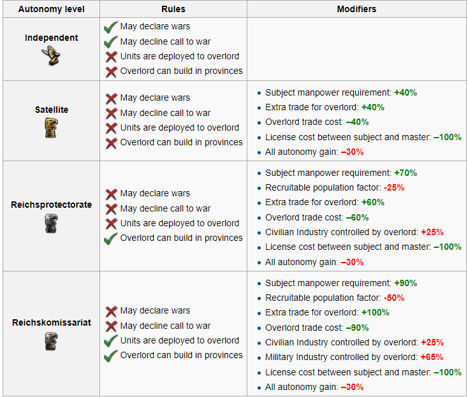Click the Modifiers column header
The width and height of the screenshot is (468, 397).
(x=356, y=10)
